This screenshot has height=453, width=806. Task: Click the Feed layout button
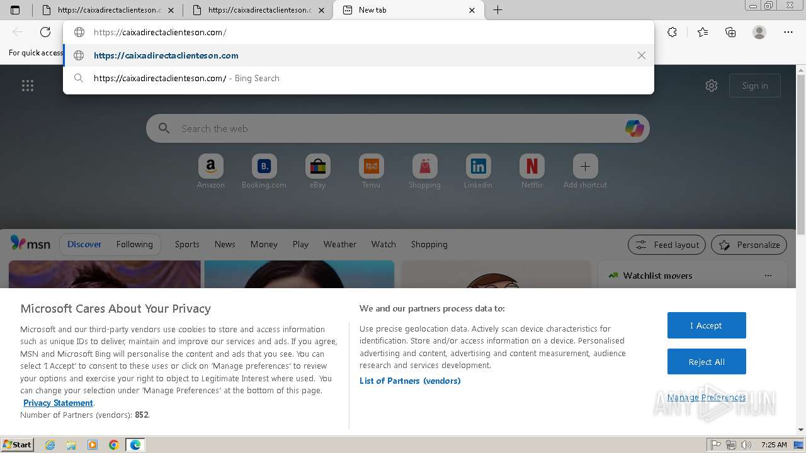(667, 245)
